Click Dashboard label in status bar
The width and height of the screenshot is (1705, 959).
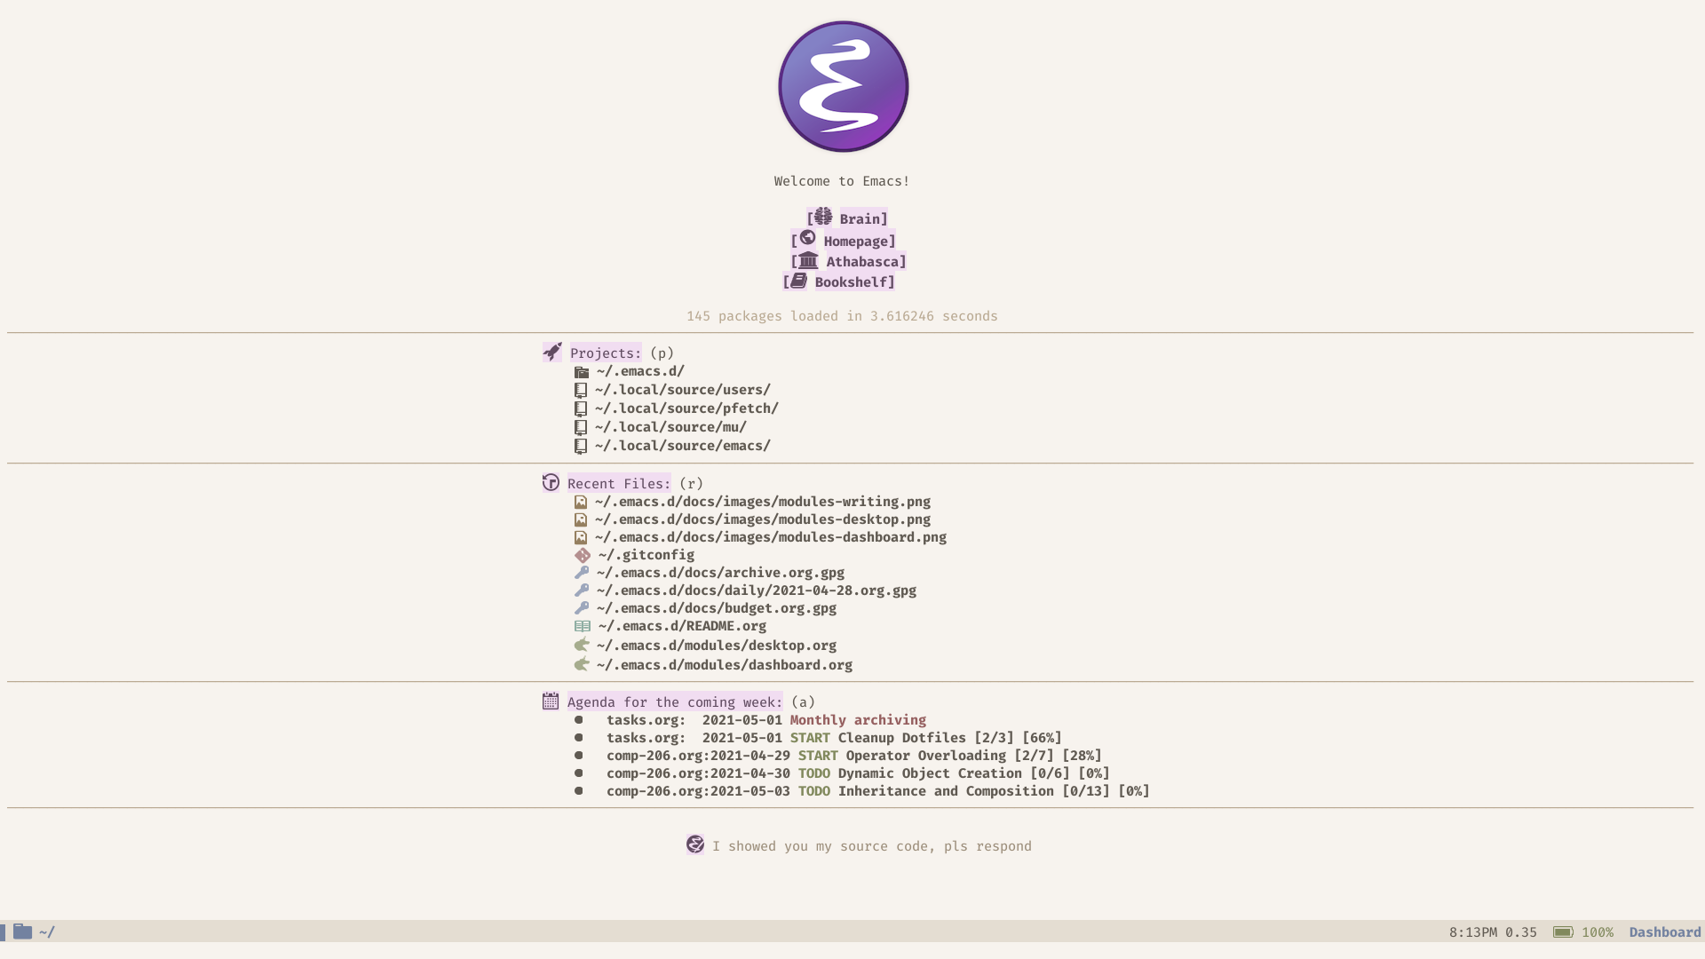[1664, 931]
